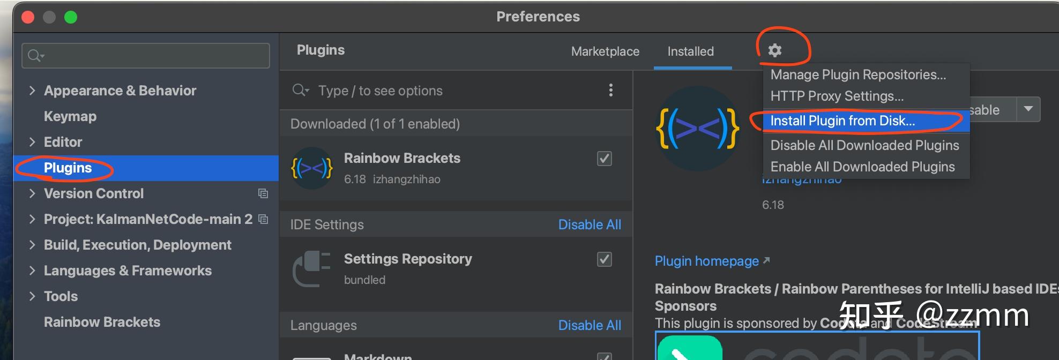The height and width of the screenshot is (360, 1059).
Task: Open the plugin list options kebab menu
Action: (x=610, y=90)
